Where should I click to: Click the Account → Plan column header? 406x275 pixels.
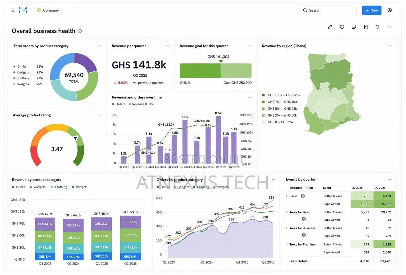pos(301,188)
